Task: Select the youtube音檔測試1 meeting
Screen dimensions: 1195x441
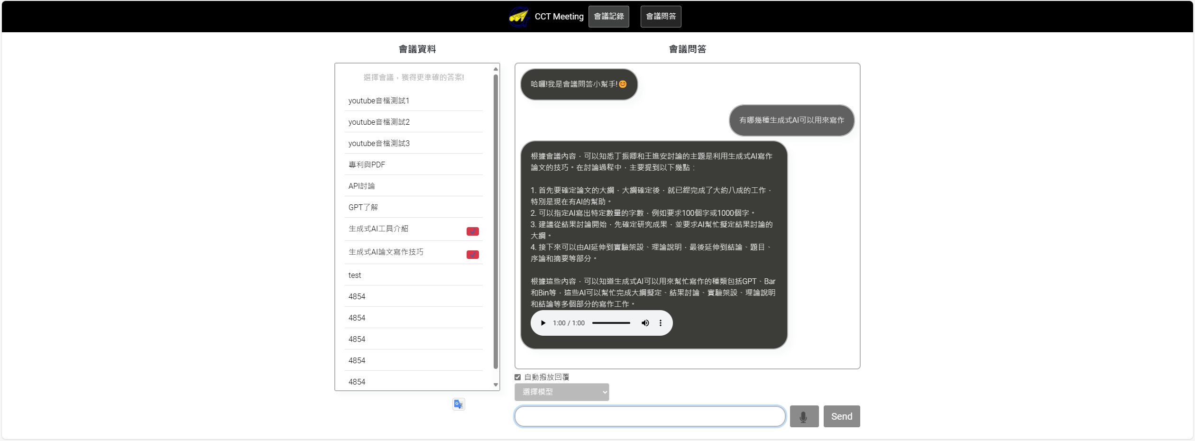Action: 379,101
